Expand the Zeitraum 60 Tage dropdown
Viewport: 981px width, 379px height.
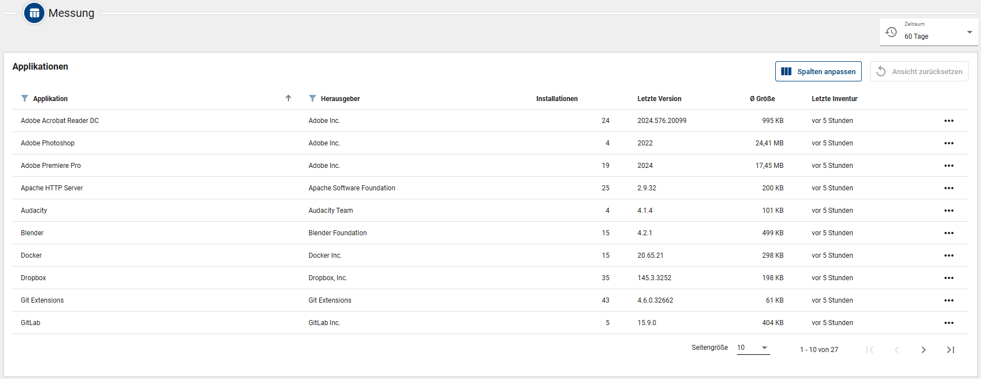pyautogui.click(x=969, y=33)
